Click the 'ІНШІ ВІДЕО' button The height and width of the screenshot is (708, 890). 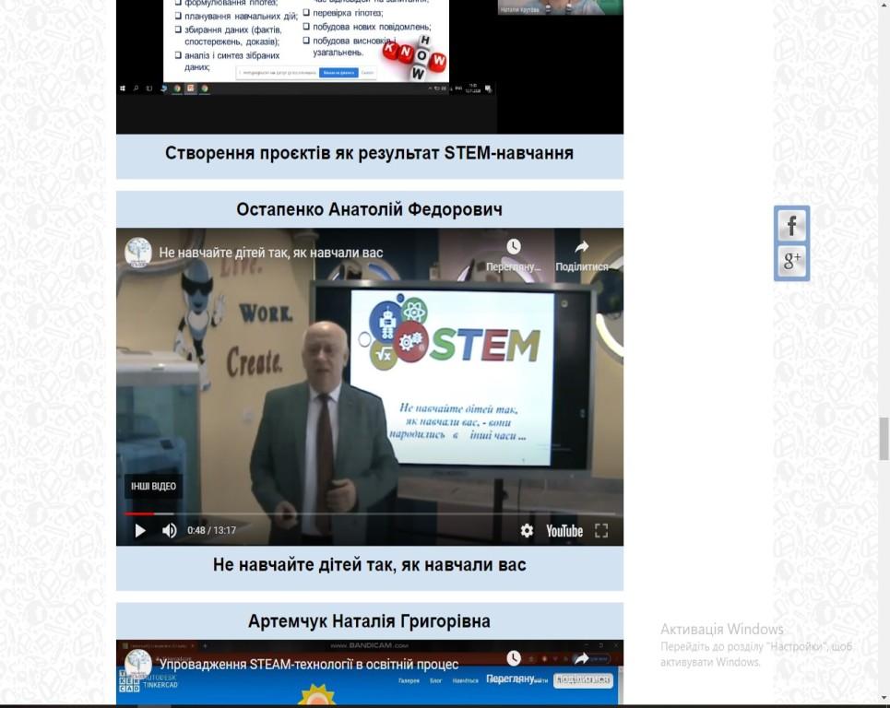coord(153,486)
